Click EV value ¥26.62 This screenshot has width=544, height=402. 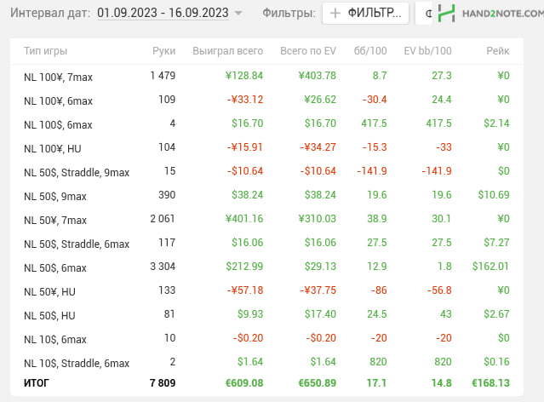tap(320, 100)
